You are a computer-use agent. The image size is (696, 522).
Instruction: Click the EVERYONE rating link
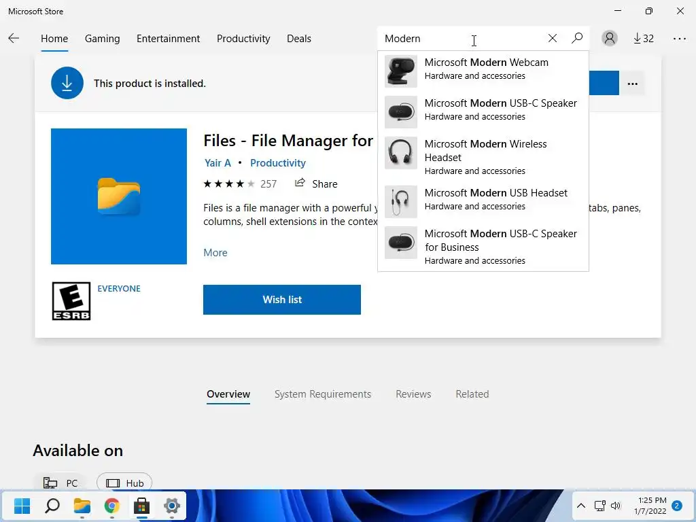coord(119,288)
